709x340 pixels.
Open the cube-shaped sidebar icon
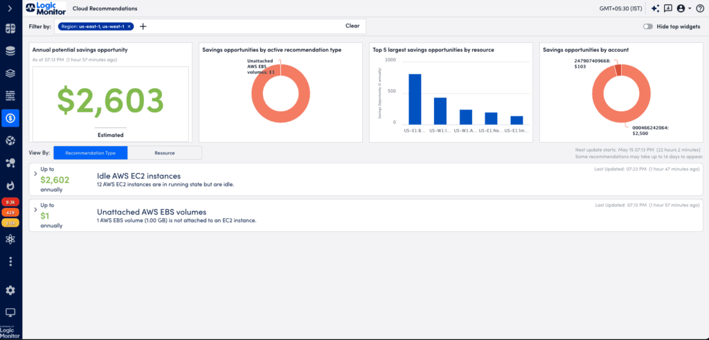click(x=10, y=141)
